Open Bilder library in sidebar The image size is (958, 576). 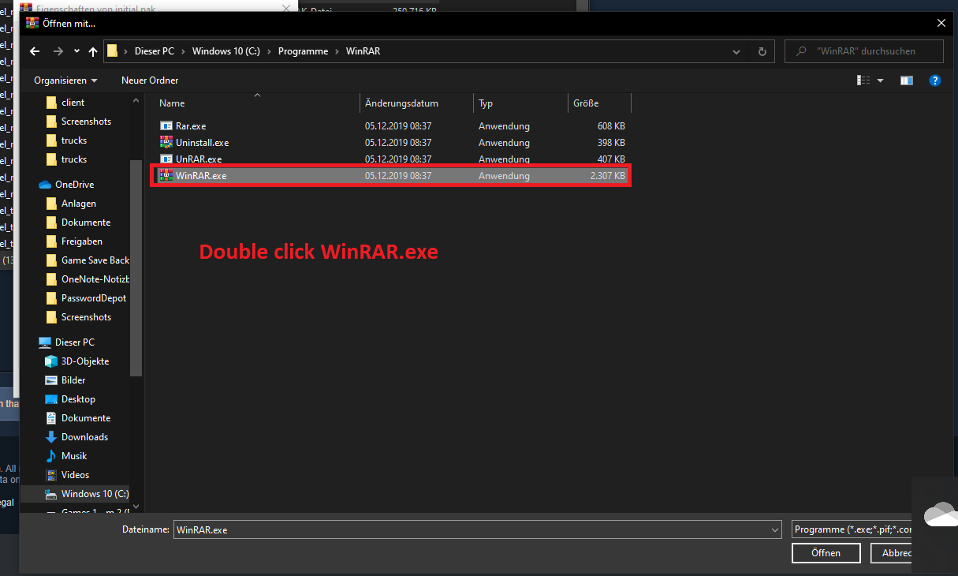[73, 380]
